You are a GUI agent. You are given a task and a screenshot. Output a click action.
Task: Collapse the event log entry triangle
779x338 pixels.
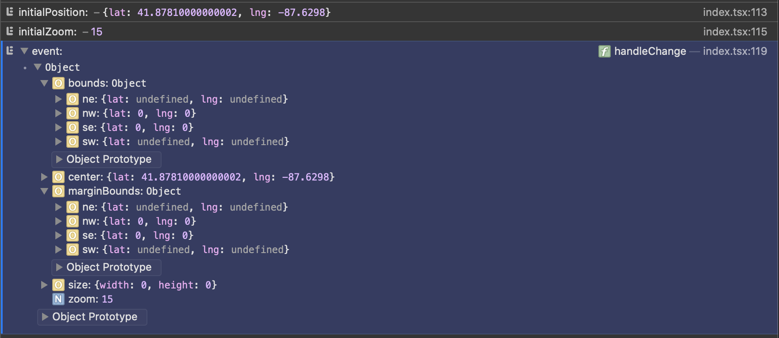coord(24,51)
